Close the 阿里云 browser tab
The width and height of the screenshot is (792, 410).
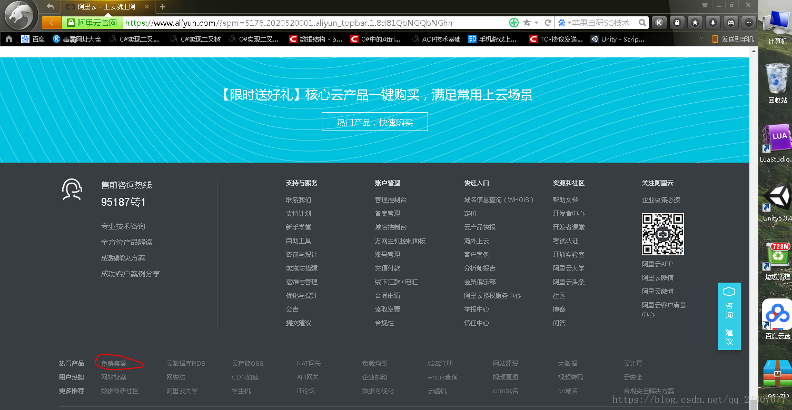[146, 7]
